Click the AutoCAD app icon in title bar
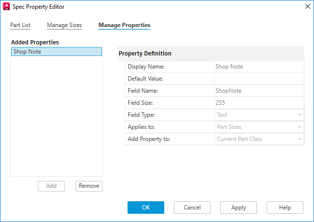Screen dimensions: 314x222 click(x=7, y=7)
